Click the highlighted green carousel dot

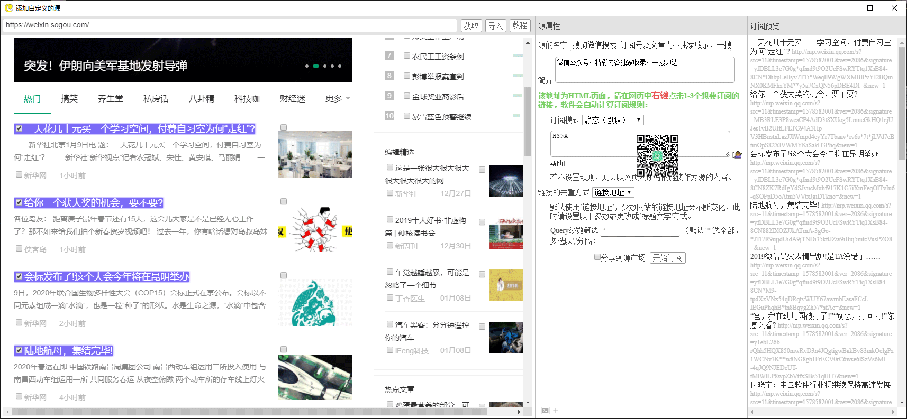click(x=316, y=66)
